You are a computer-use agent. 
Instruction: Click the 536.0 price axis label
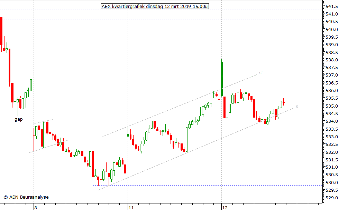[332, 91]
